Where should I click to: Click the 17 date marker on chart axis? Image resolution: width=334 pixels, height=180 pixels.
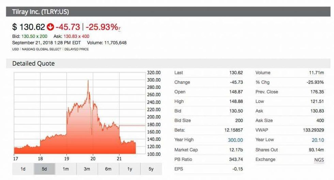pos(15,158)
